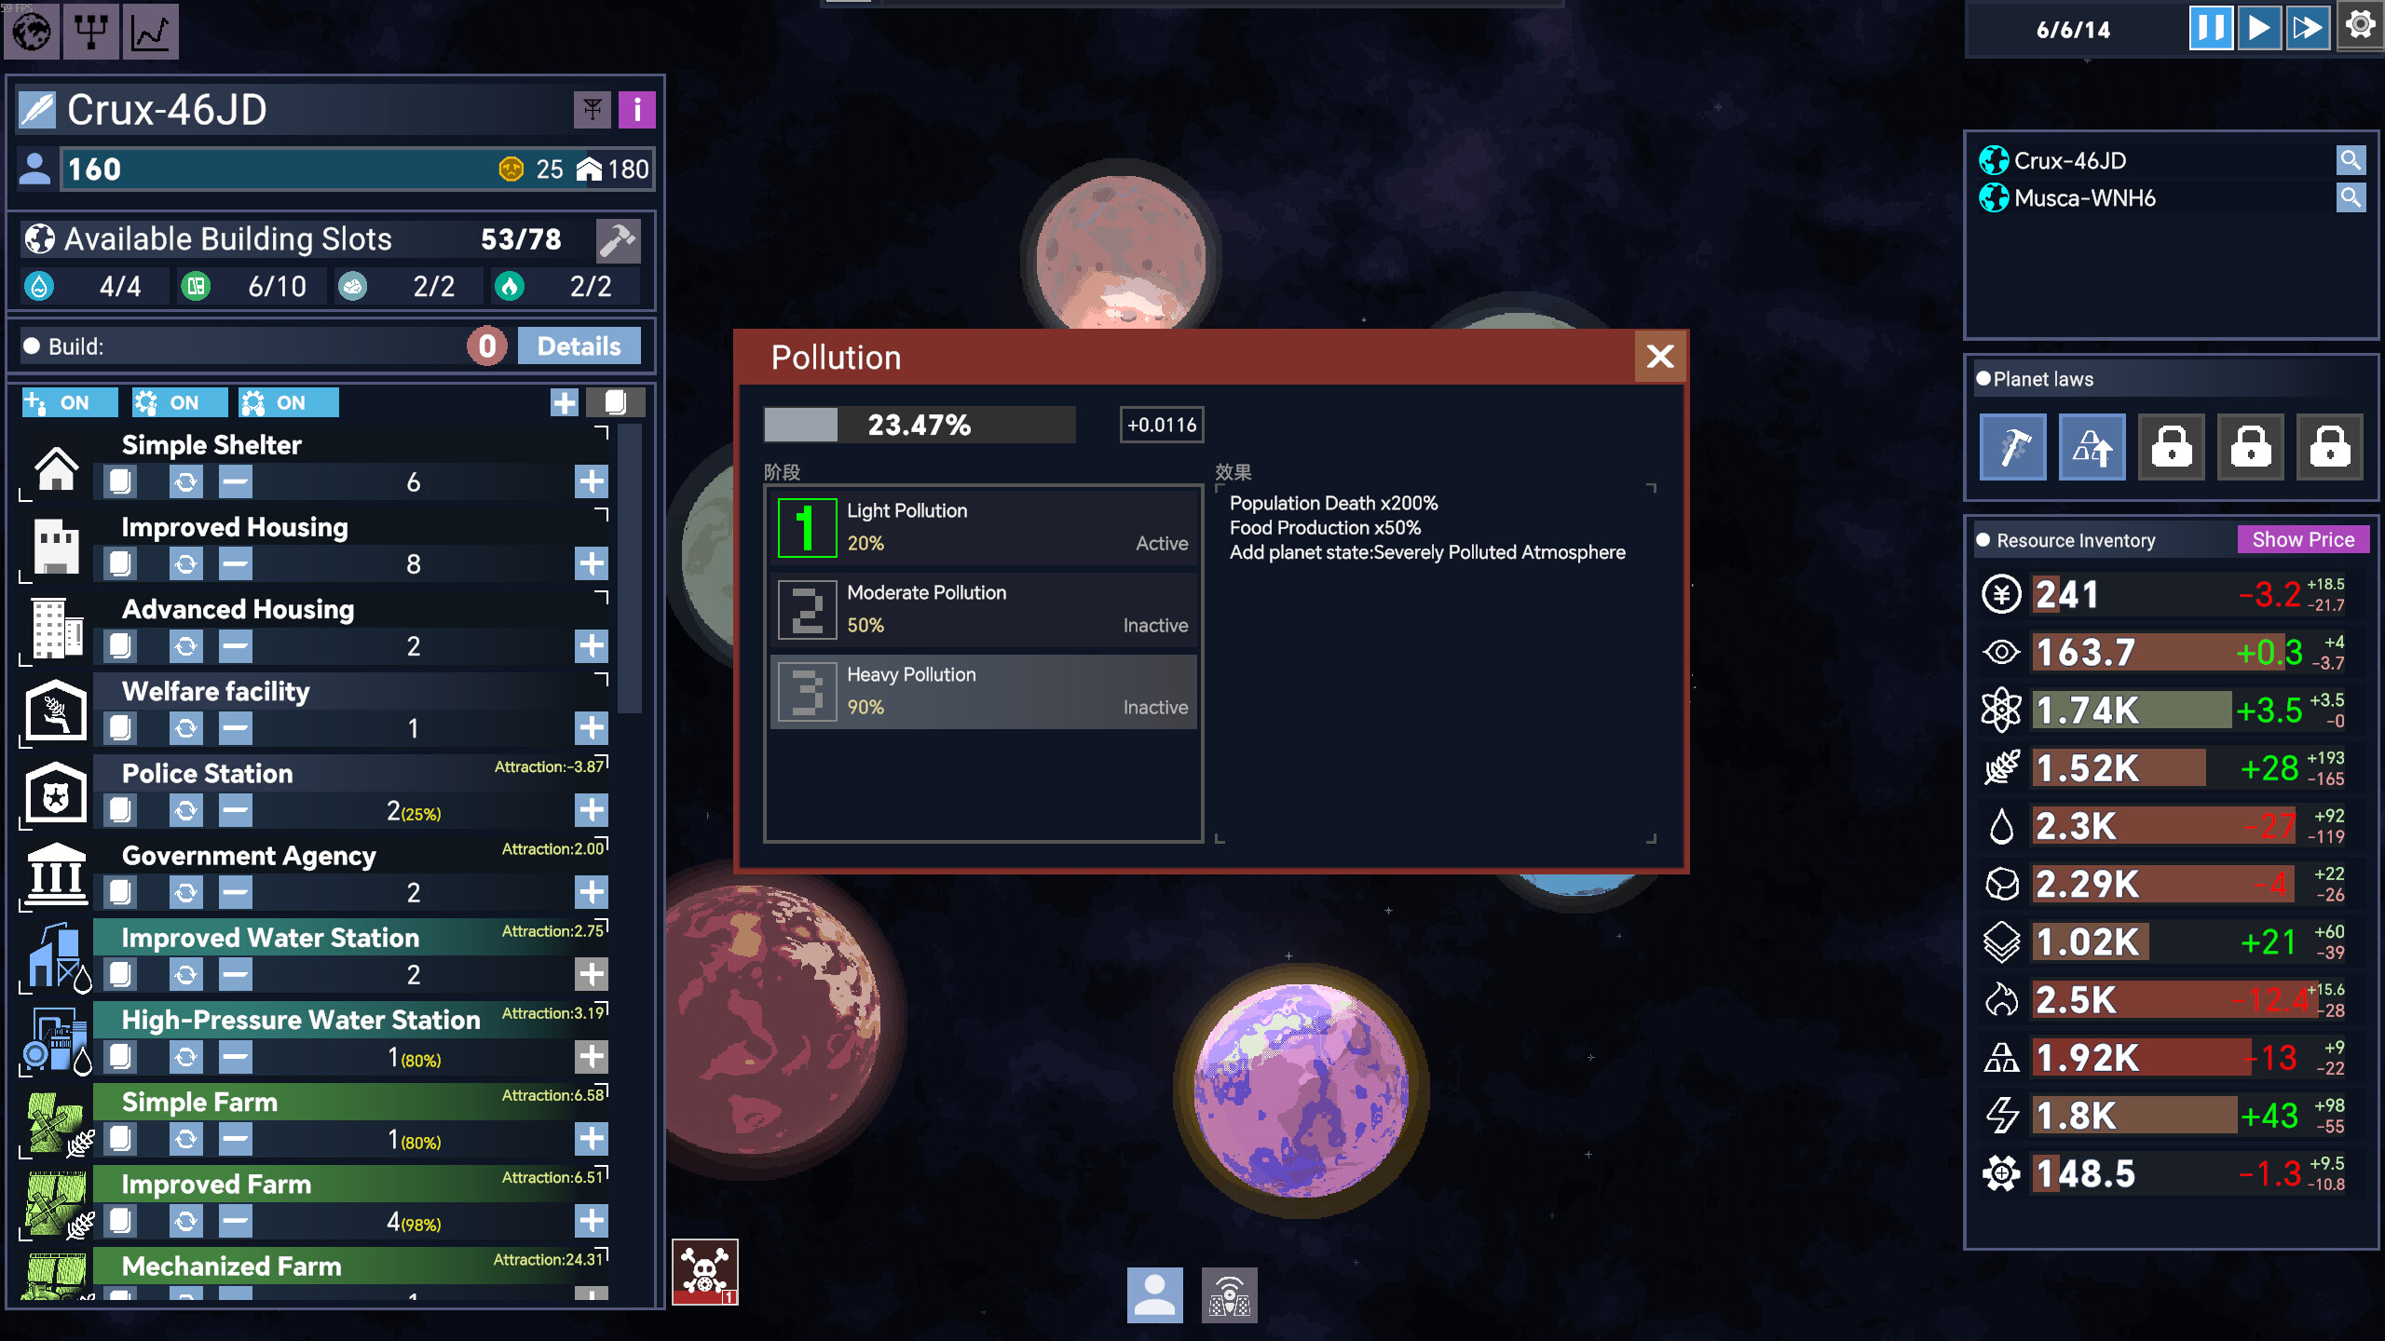Add one Improved Farm with plus
The image size is (2385, 1341).
[x=592, y=1220]
